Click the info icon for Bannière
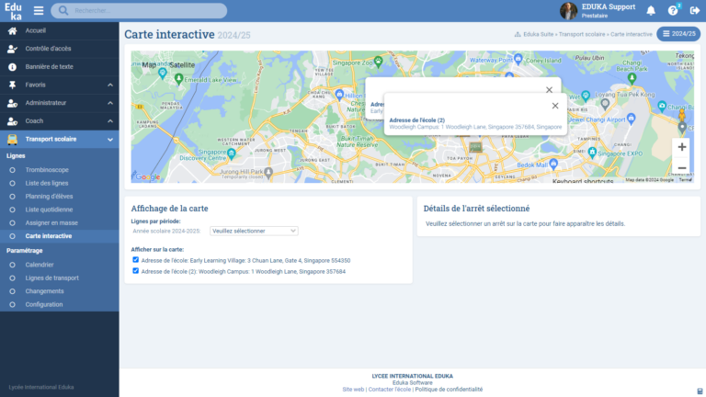The width and height of the screenshot is (706, 397). pyautogui.click(x=12, y=66)
